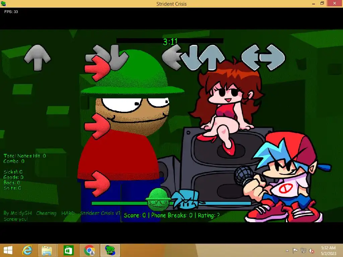Click the "Strident Crisis V1" version text
Image resolution: width=343 pixels, height=257 pixels.
pyautogui.click(x=100, y=213)
